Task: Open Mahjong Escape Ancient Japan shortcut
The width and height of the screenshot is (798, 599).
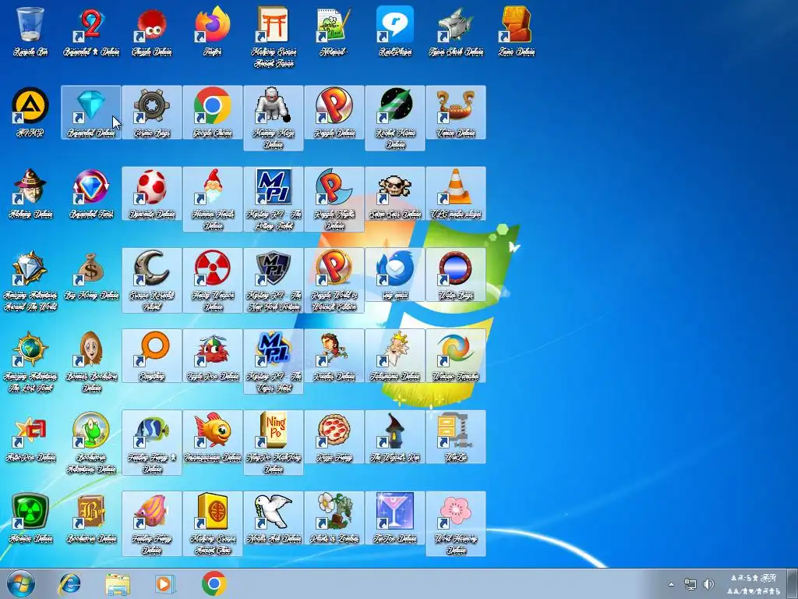Action: 274,37
